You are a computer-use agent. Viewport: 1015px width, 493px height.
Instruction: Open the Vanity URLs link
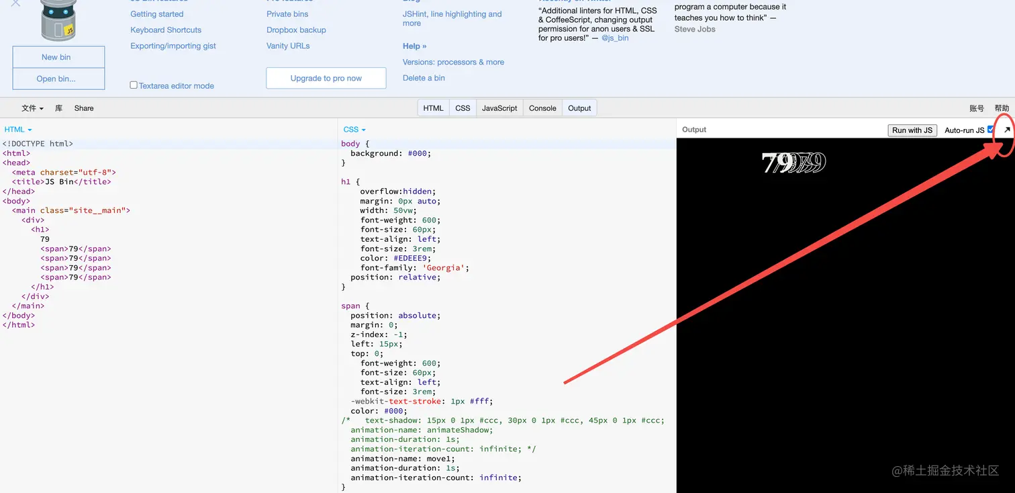tap(288, 46)
